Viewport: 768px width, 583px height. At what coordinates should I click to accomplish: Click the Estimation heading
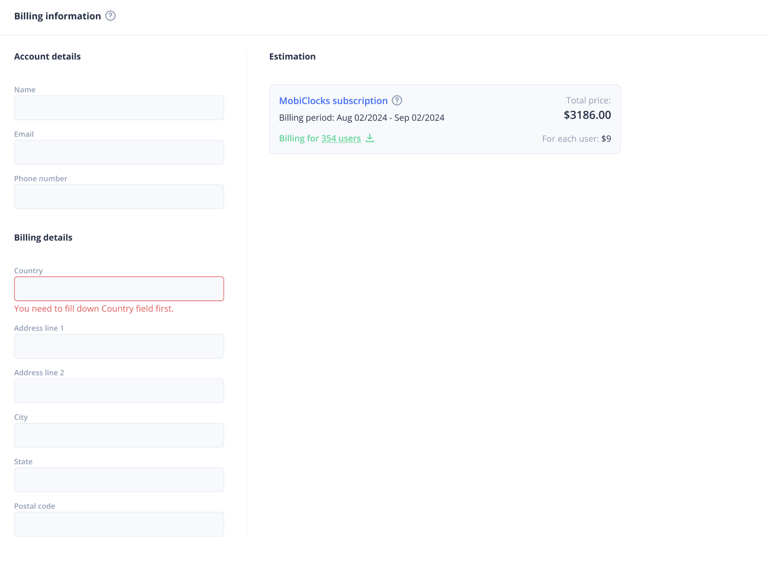(x=292, y=57)
